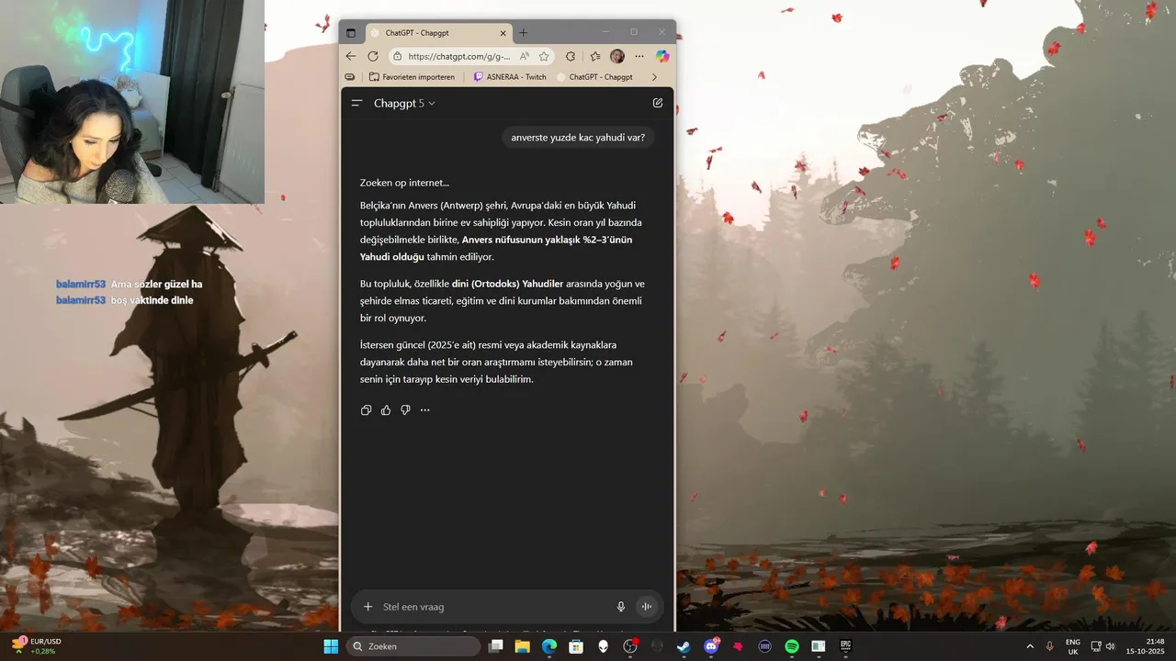The image size is (1176, 661).
Task: Open Spotify from the taskbar
Action: (x=792, y=646)
